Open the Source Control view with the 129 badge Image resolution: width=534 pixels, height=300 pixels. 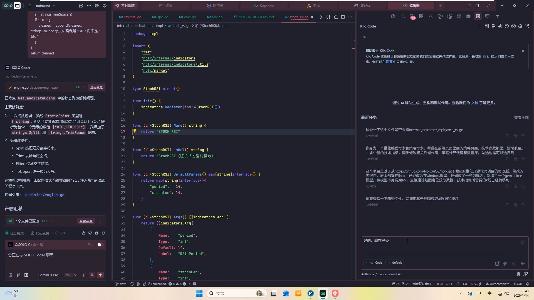tap(412, 16)
